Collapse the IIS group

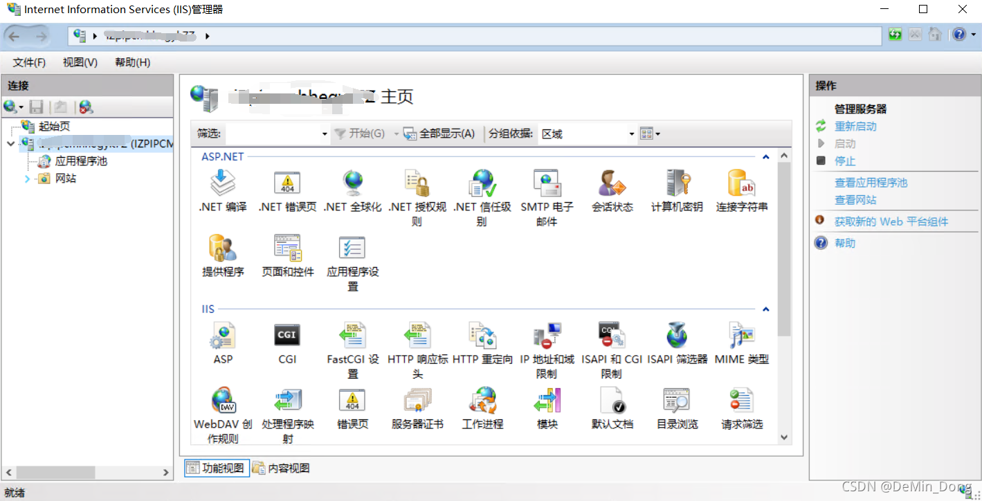[766, 309]
